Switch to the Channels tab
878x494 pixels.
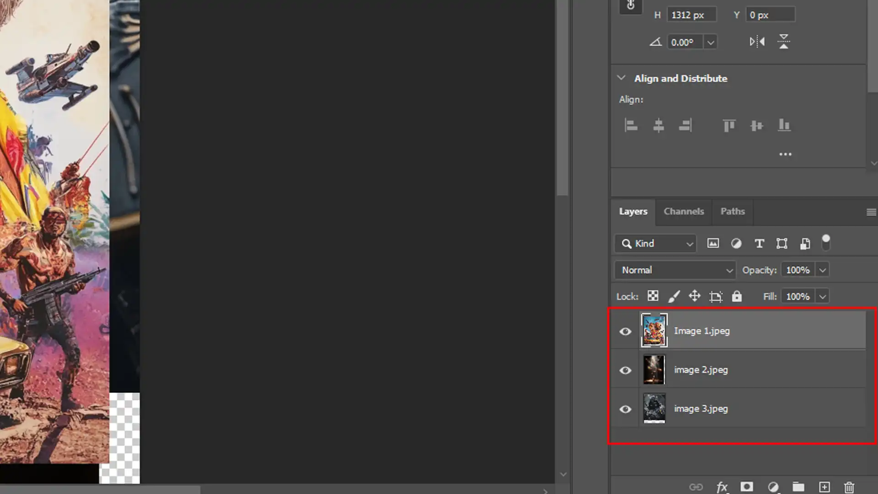pos(684,211)
